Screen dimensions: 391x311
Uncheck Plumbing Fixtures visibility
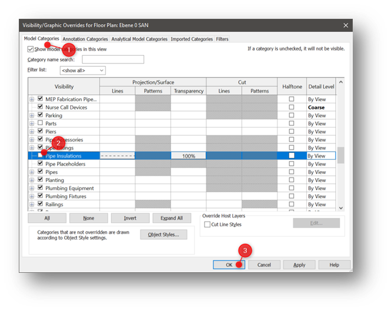pos(40,196)
